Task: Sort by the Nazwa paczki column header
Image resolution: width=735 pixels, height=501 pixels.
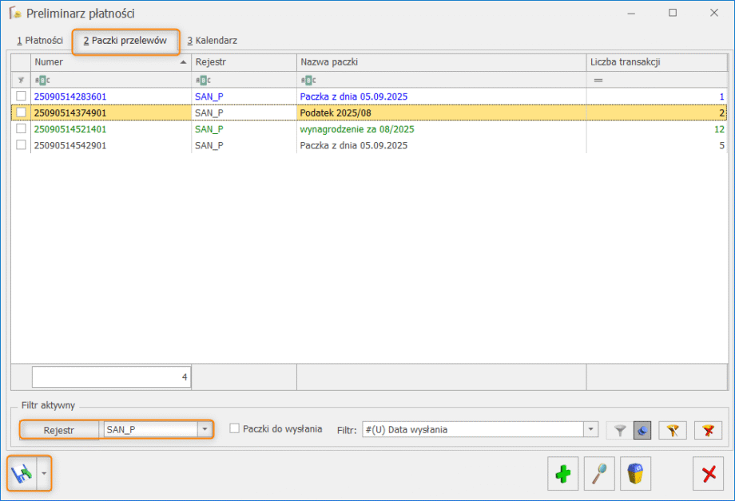Action: (x=441, y=61)
